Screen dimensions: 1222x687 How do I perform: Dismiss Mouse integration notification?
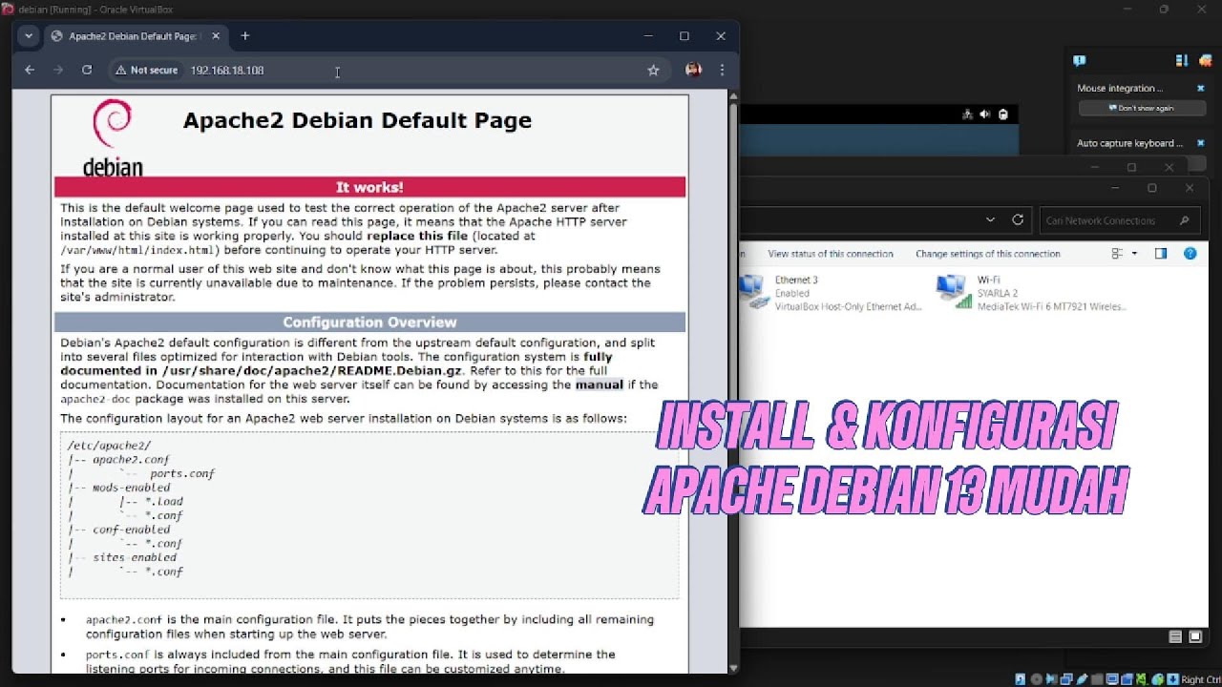point(1201,88)
